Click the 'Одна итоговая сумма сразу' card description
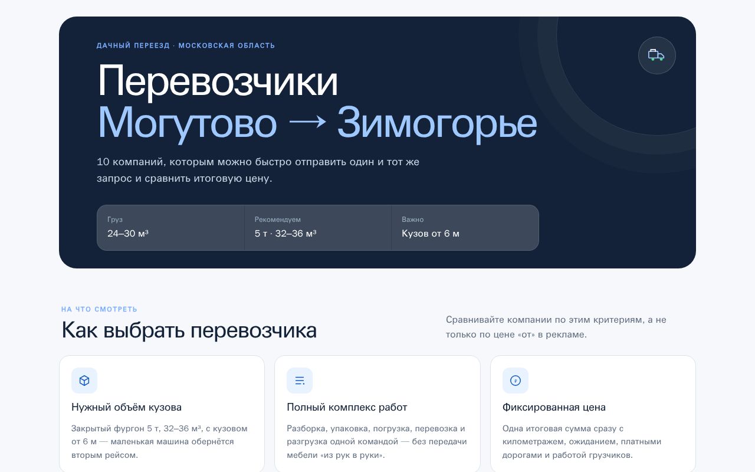The height and width of the screenshot is (472, 755). tap(582, 441)
